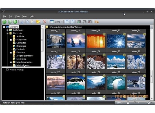Image resolution: width=155 pixels, height=113 pixels.
Task: Select thumbnail under winter_17 label
Action: pos(56,41)
